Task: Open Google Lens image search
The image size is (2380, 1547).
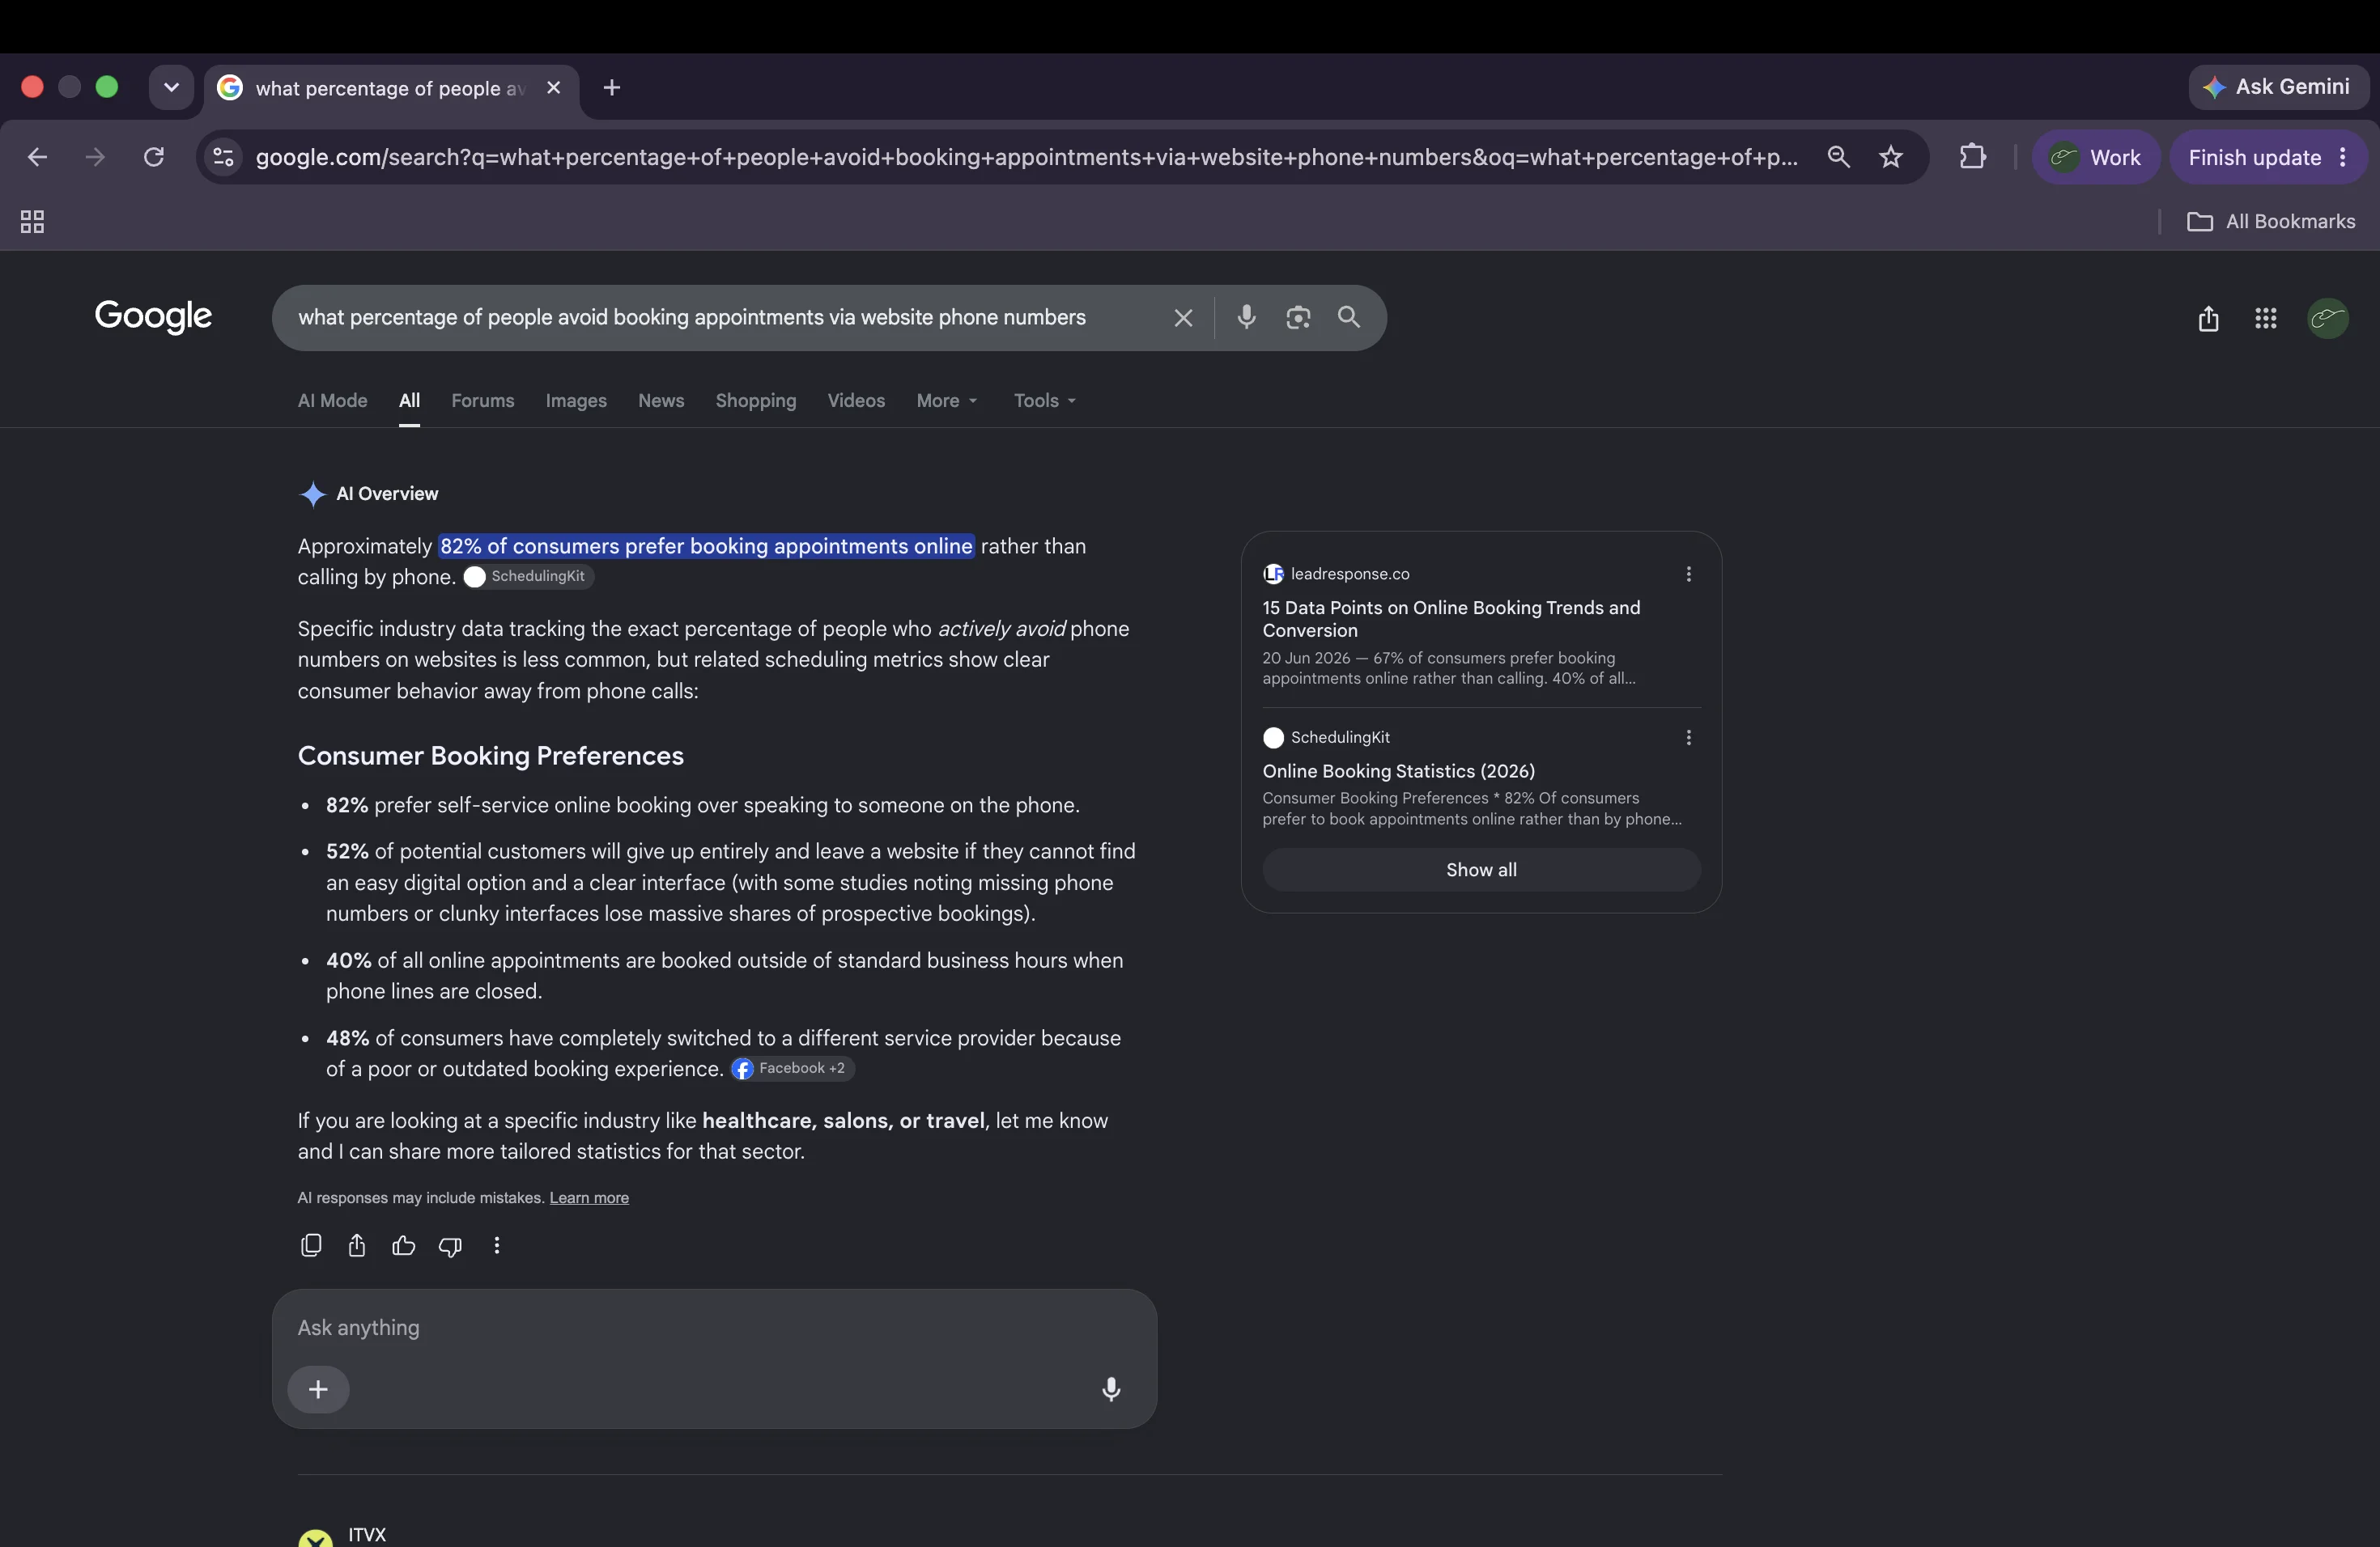Action: point(1298,317)
